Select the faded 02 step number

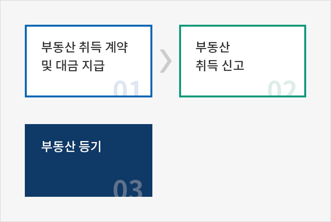(x=282, y=88)
